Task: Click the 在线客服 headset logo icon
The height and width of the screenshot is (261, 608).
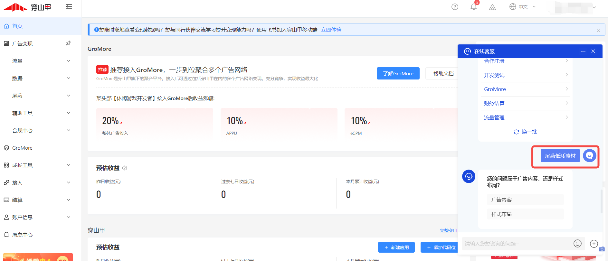Action: [x=467, y=51]
